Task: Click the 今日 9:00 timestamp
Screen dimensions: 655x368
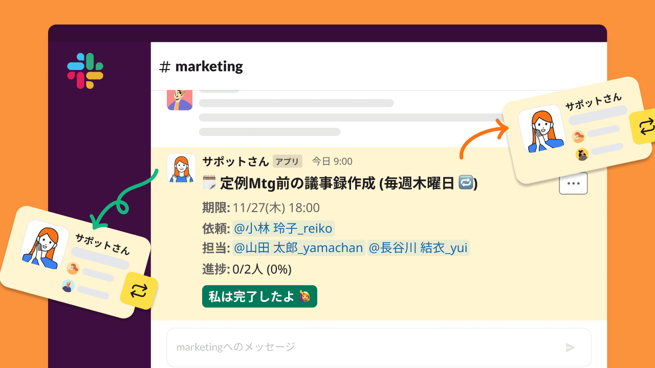Action: [x=332, y=162]
